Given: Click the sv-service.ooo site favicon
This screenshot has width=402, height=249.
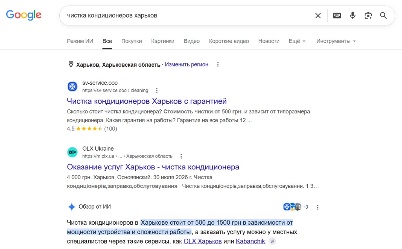Looking at the screenshot, I should 72,86.
